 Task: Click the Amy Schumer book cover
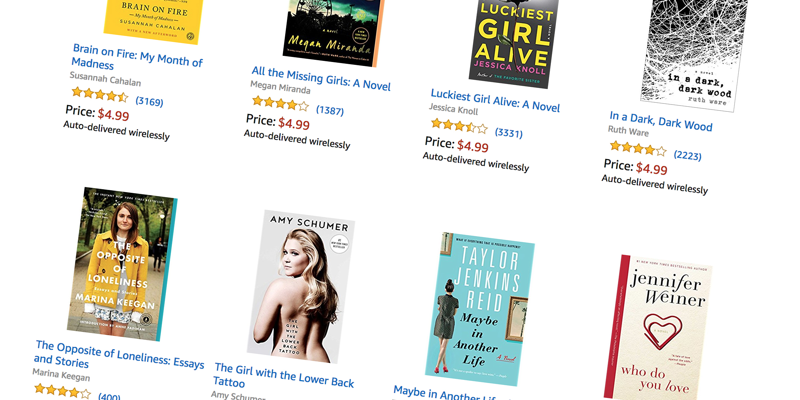301,287
